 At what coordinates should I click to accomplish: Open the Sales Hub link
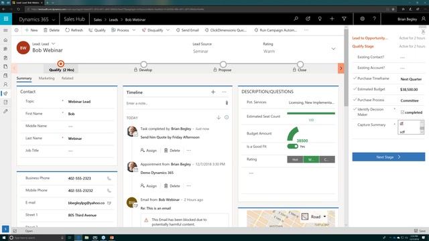74,19
